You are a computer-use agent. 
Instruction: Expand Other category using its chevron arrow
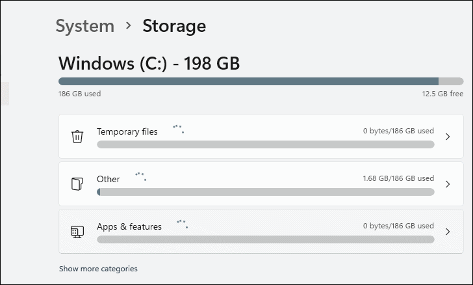[x=448, y=184]
